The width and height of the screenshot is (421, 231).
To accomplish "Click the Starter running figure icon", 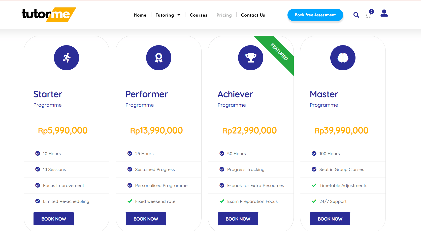I will pyautogui.click(x=67, y=58).
